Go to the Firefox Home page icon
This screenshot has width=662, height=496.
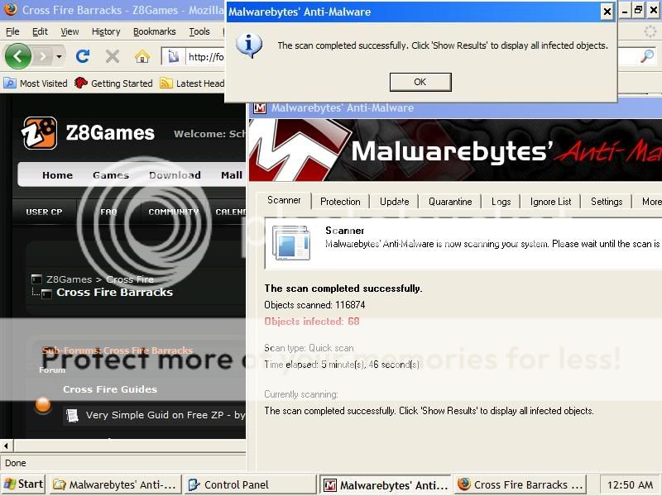[x=142, y=56]
